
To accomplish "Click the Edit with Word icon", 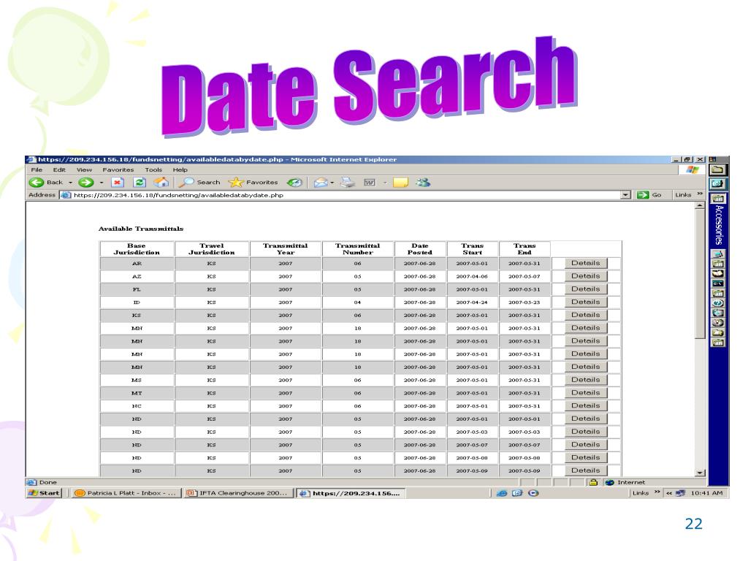I will pos(370,182).
